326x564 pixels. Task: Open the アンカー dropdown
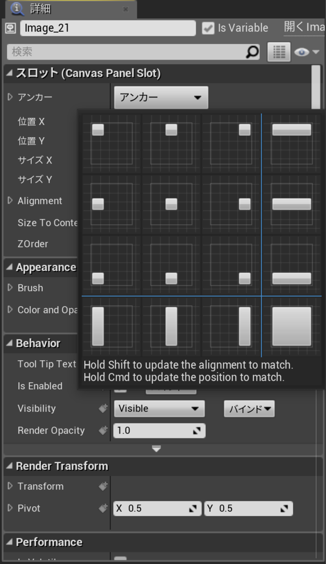161,97
